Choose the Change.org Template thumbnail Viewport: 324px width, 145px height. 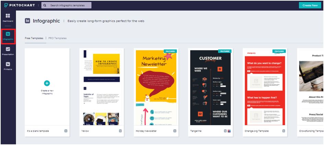pyautogui.click(x=264, y=87)
